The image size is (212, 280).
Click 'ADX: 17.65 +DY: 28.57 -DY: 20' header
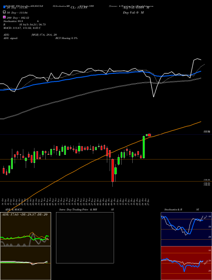point(25,215)
